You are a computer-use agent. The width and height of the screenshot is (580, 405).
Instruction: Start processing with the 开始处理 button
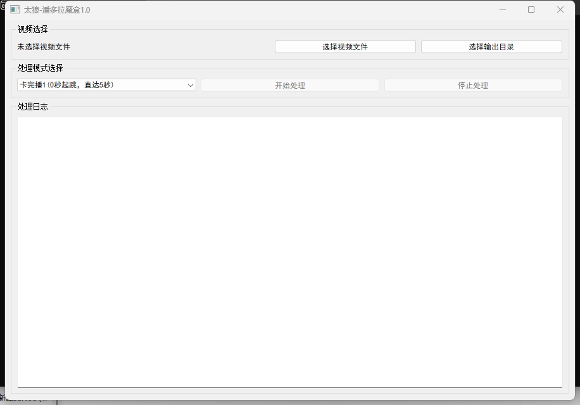(290, 86)
